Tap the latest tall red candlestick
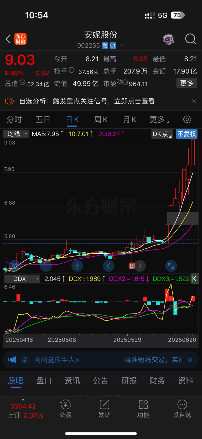The height and width of the screenshot is (439, 202). click(x=193, y=153)
